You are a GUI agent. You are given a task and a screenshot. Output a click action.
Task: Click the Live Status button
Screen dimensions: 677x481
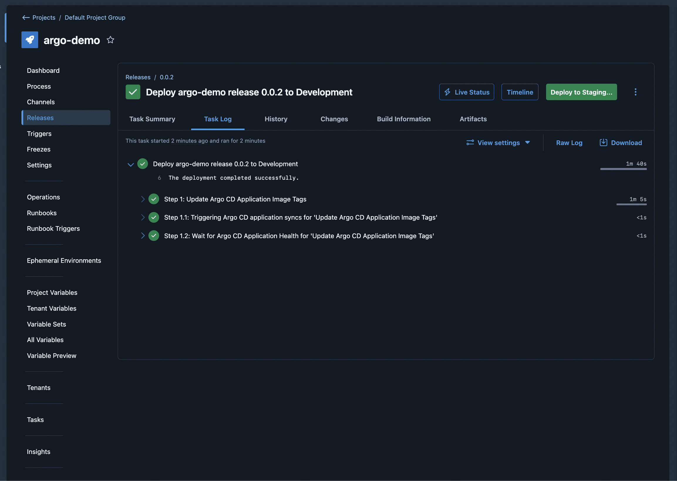click(467, 92)
